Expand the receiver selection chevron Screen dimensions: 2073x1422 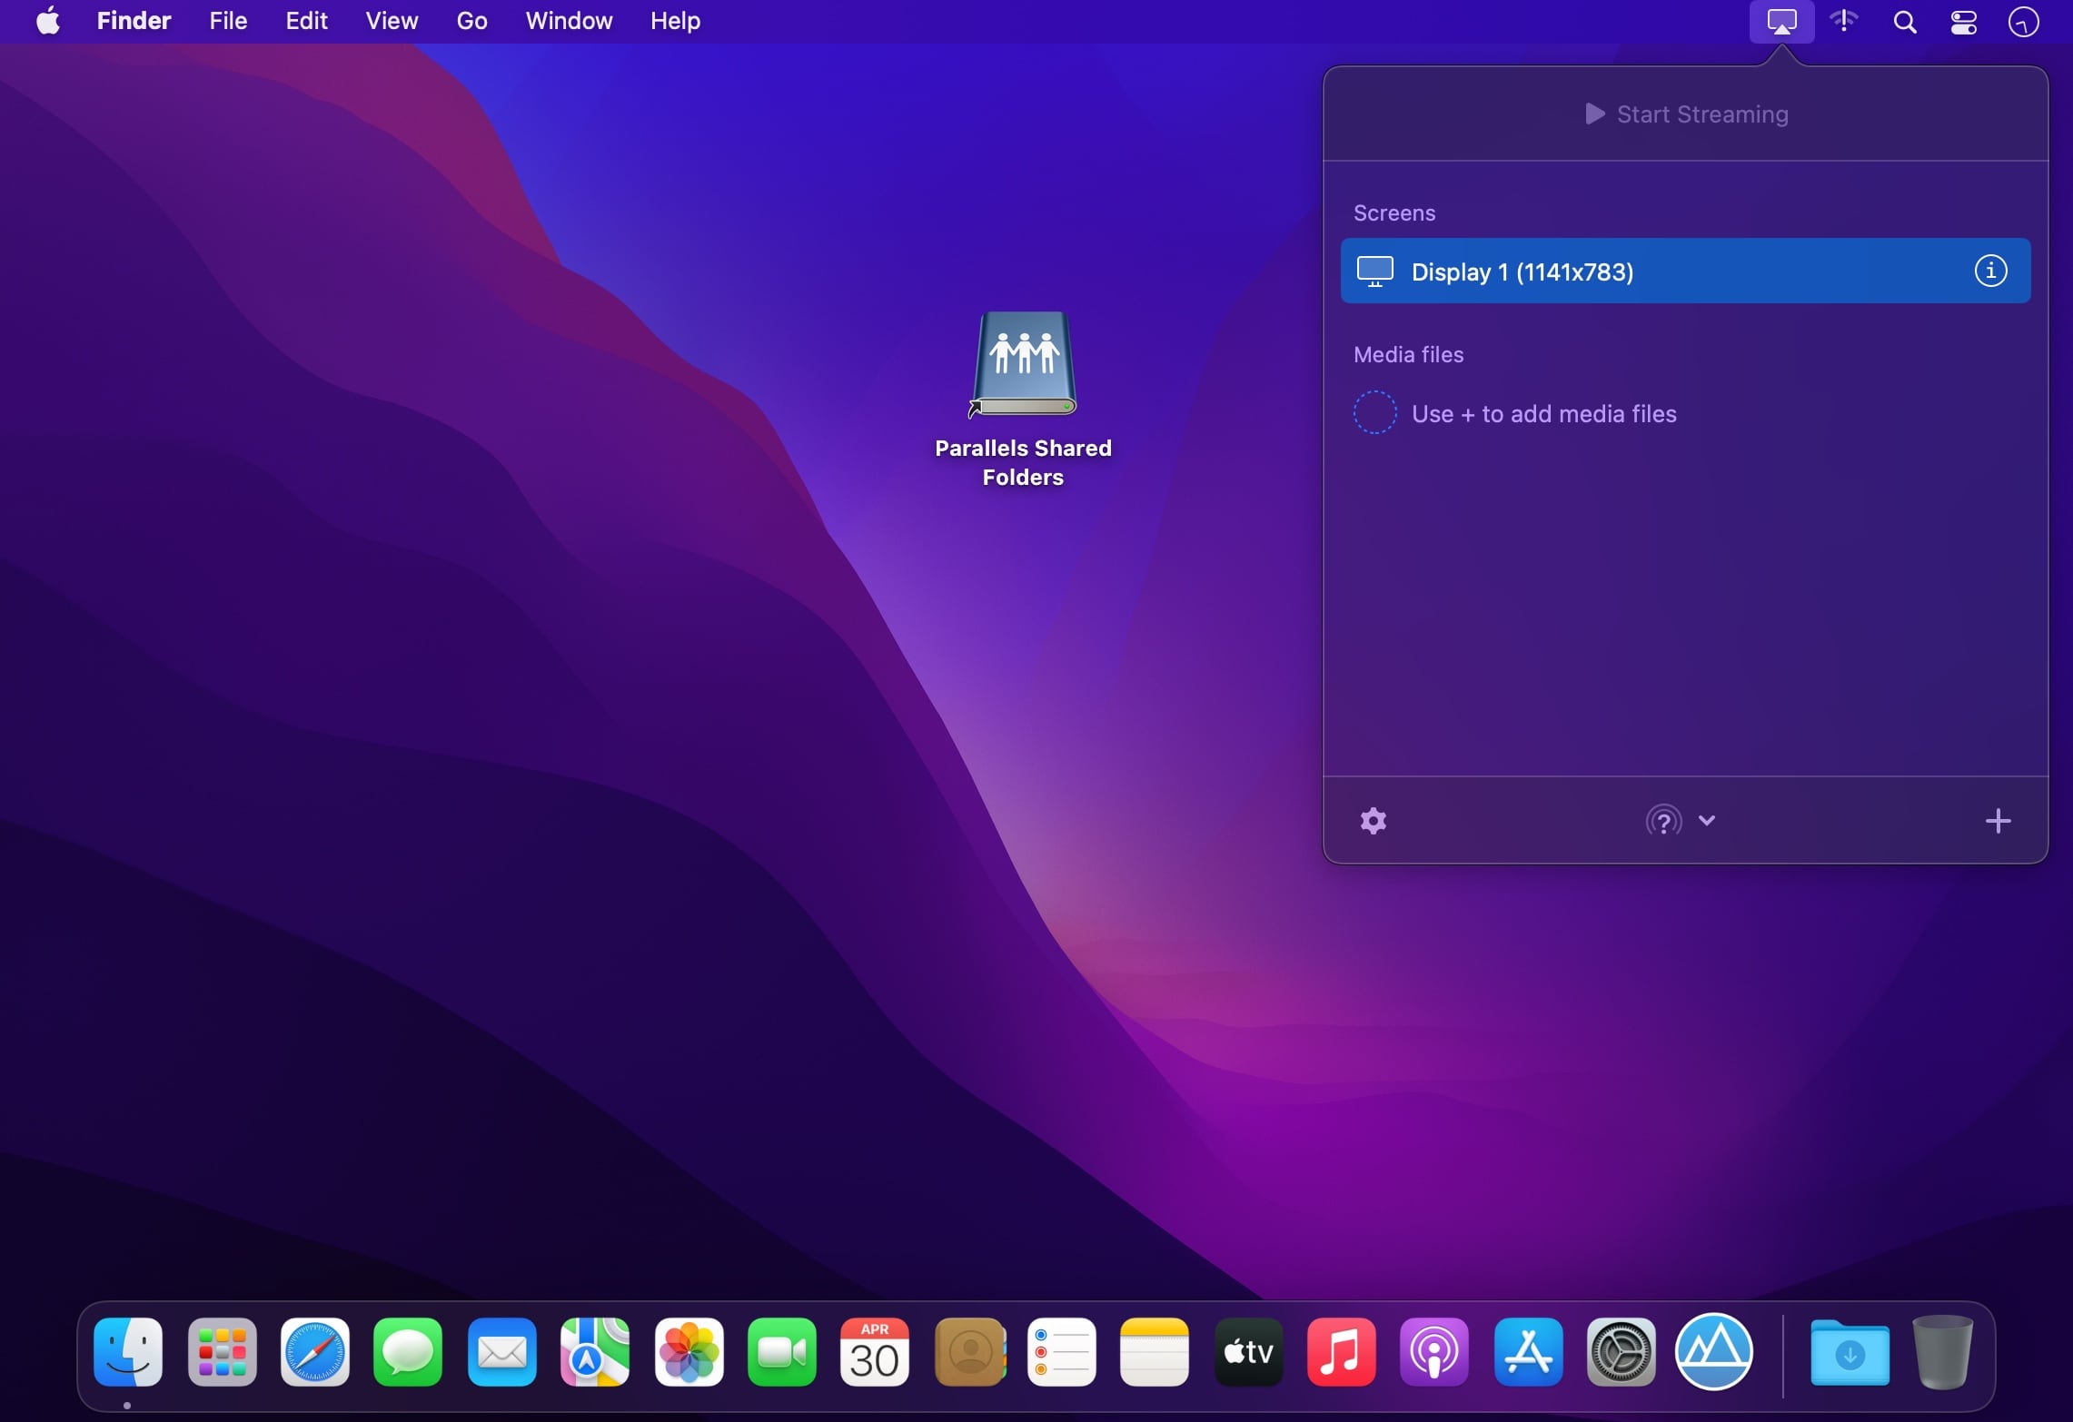click(x=1707, y=820)
